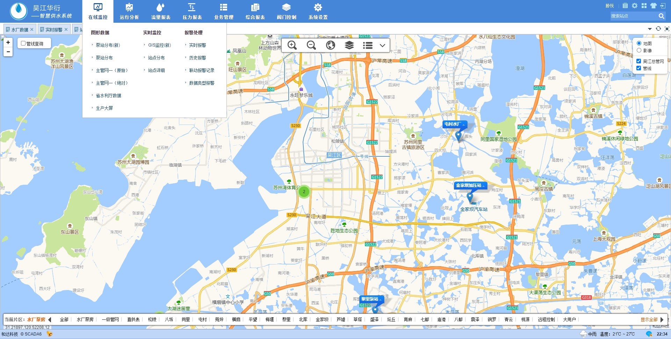The height and width of the screenshot is (339, 671).
Task: Click the four-squares grid icon in header
Action: click(x=644, y=6)
